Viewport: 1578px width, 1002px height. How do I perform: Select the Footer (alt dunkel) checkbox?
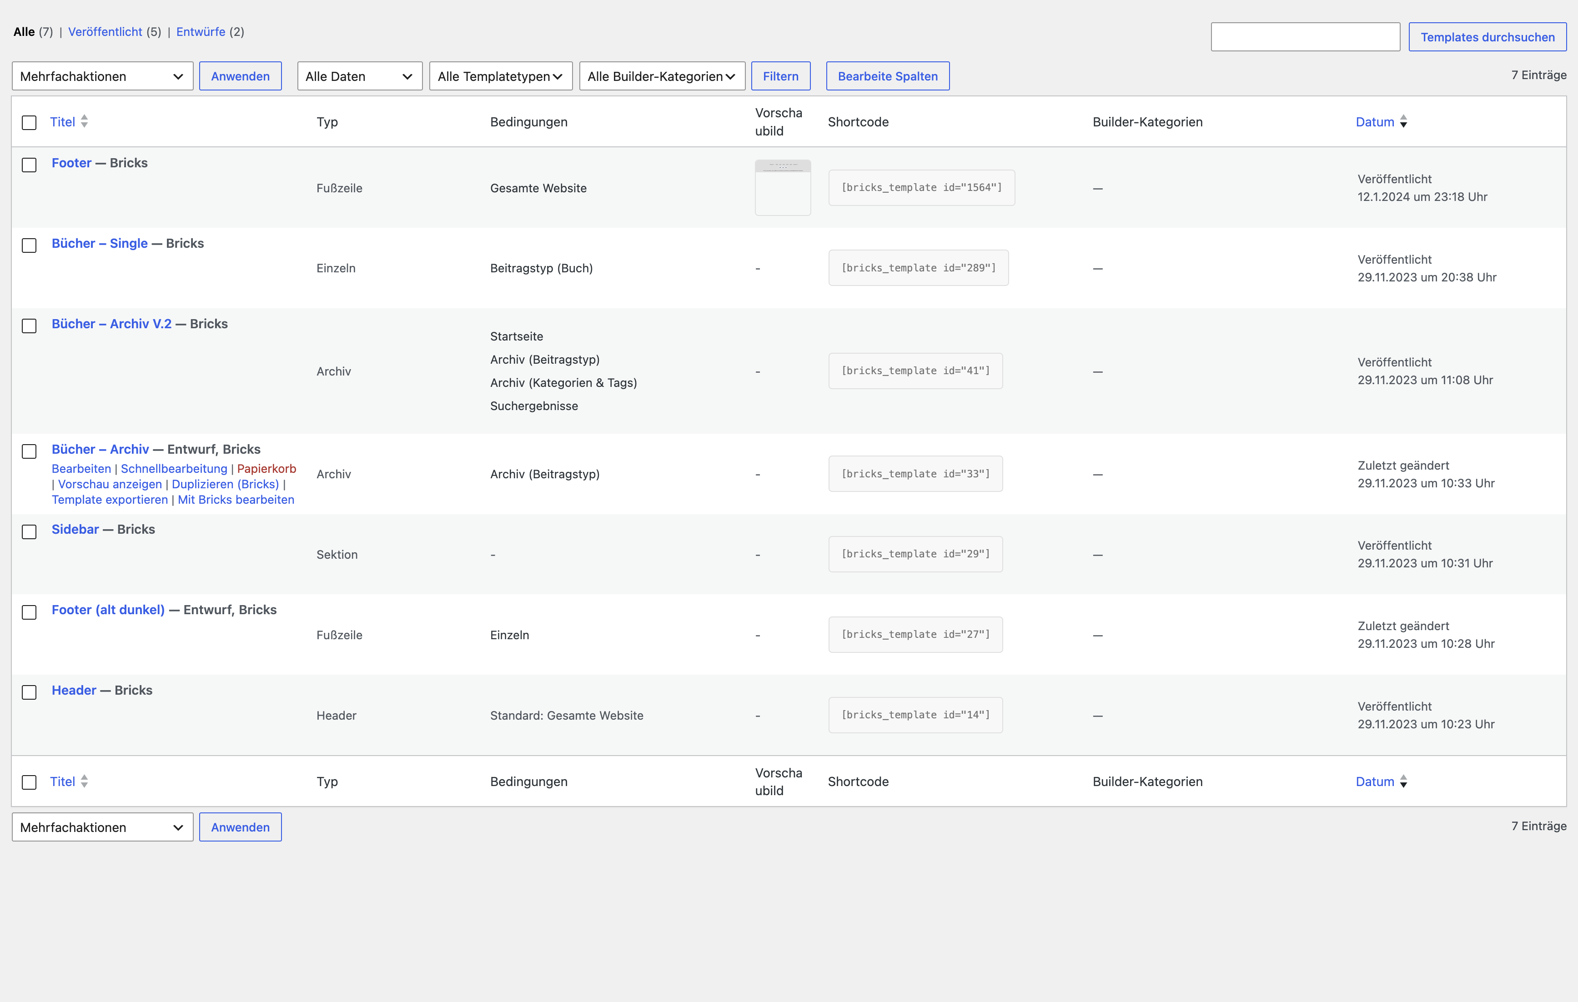[29, 612]
